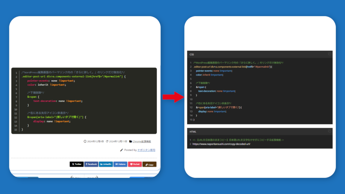Click pointer-events: none line in the unlabeled code block

(x=51, y=81)
